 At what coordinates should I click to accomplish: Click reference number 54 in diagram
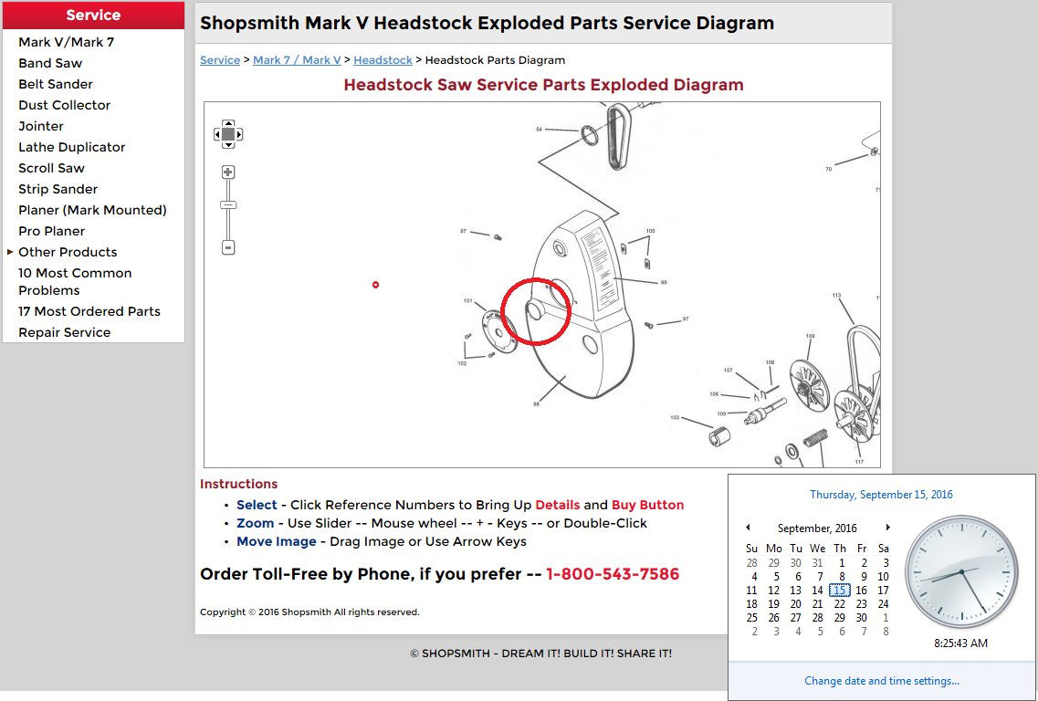tap(539, 129)
